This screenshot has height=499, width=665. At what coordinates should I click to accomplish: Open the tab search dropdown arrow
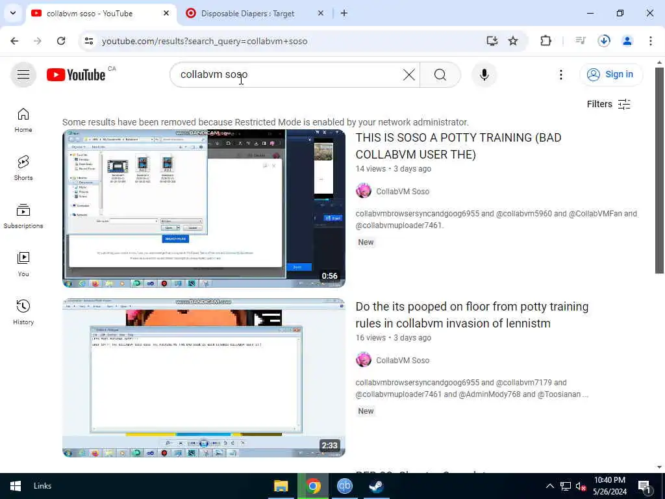[x=13, y=13]
